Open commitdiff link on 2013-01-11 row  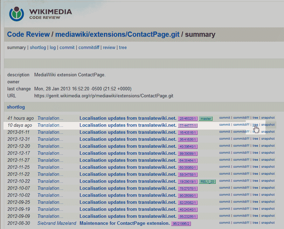pos(241,132)
